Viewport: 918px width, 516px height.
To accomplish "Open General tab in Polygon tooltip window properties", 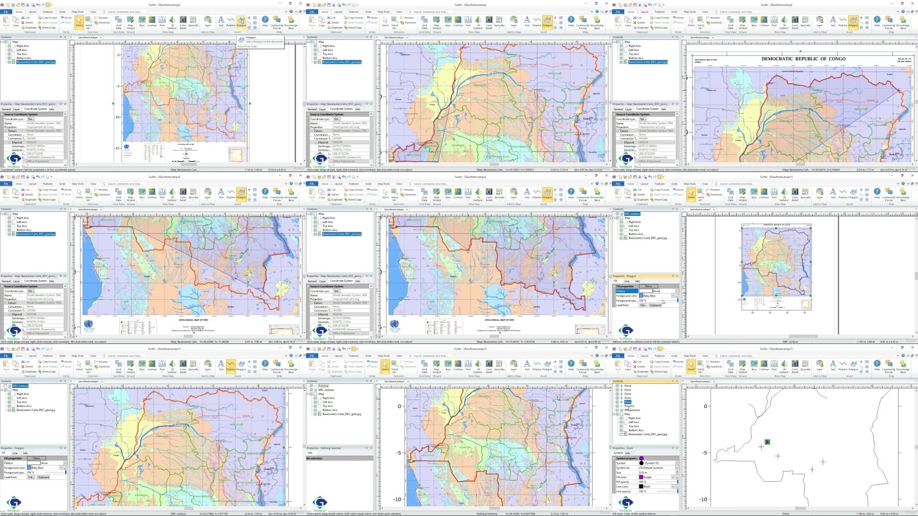I will pos(6,109).
